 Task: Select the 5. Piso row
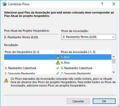pyautogui.click(x=58, y=57)
